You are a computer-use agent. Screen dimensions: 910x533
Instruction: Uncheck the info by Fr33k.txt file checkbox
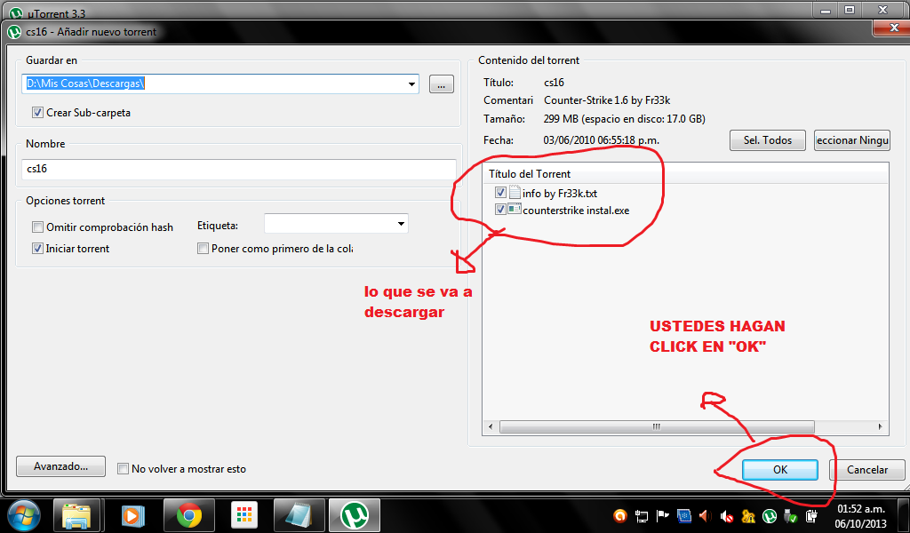(x=501, y=193)
